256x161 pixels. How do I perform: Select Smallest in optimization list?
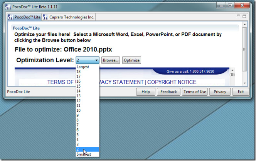point(88,154)
